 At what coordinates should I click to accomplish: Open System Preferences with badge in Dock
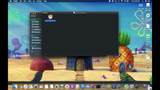93,87
